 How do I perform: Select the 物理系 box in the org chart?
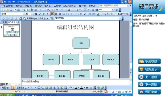tap(71, 59)
